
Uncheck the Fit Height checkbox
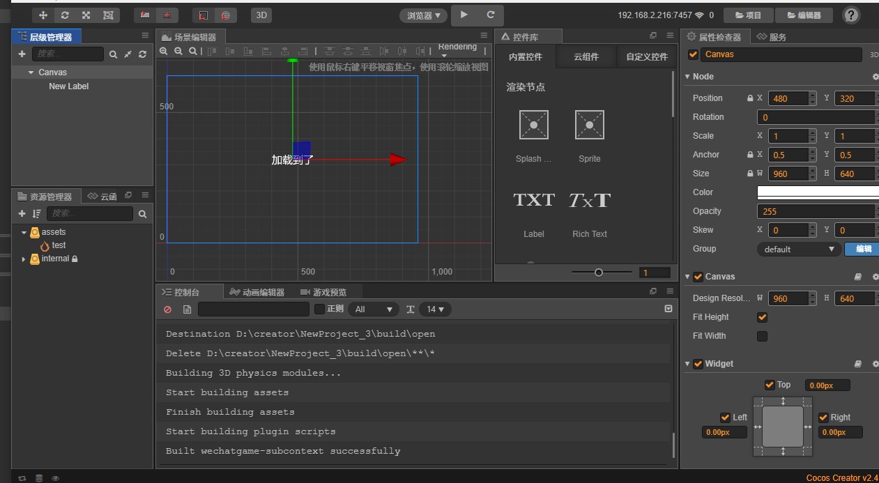[x=763, y=317]
